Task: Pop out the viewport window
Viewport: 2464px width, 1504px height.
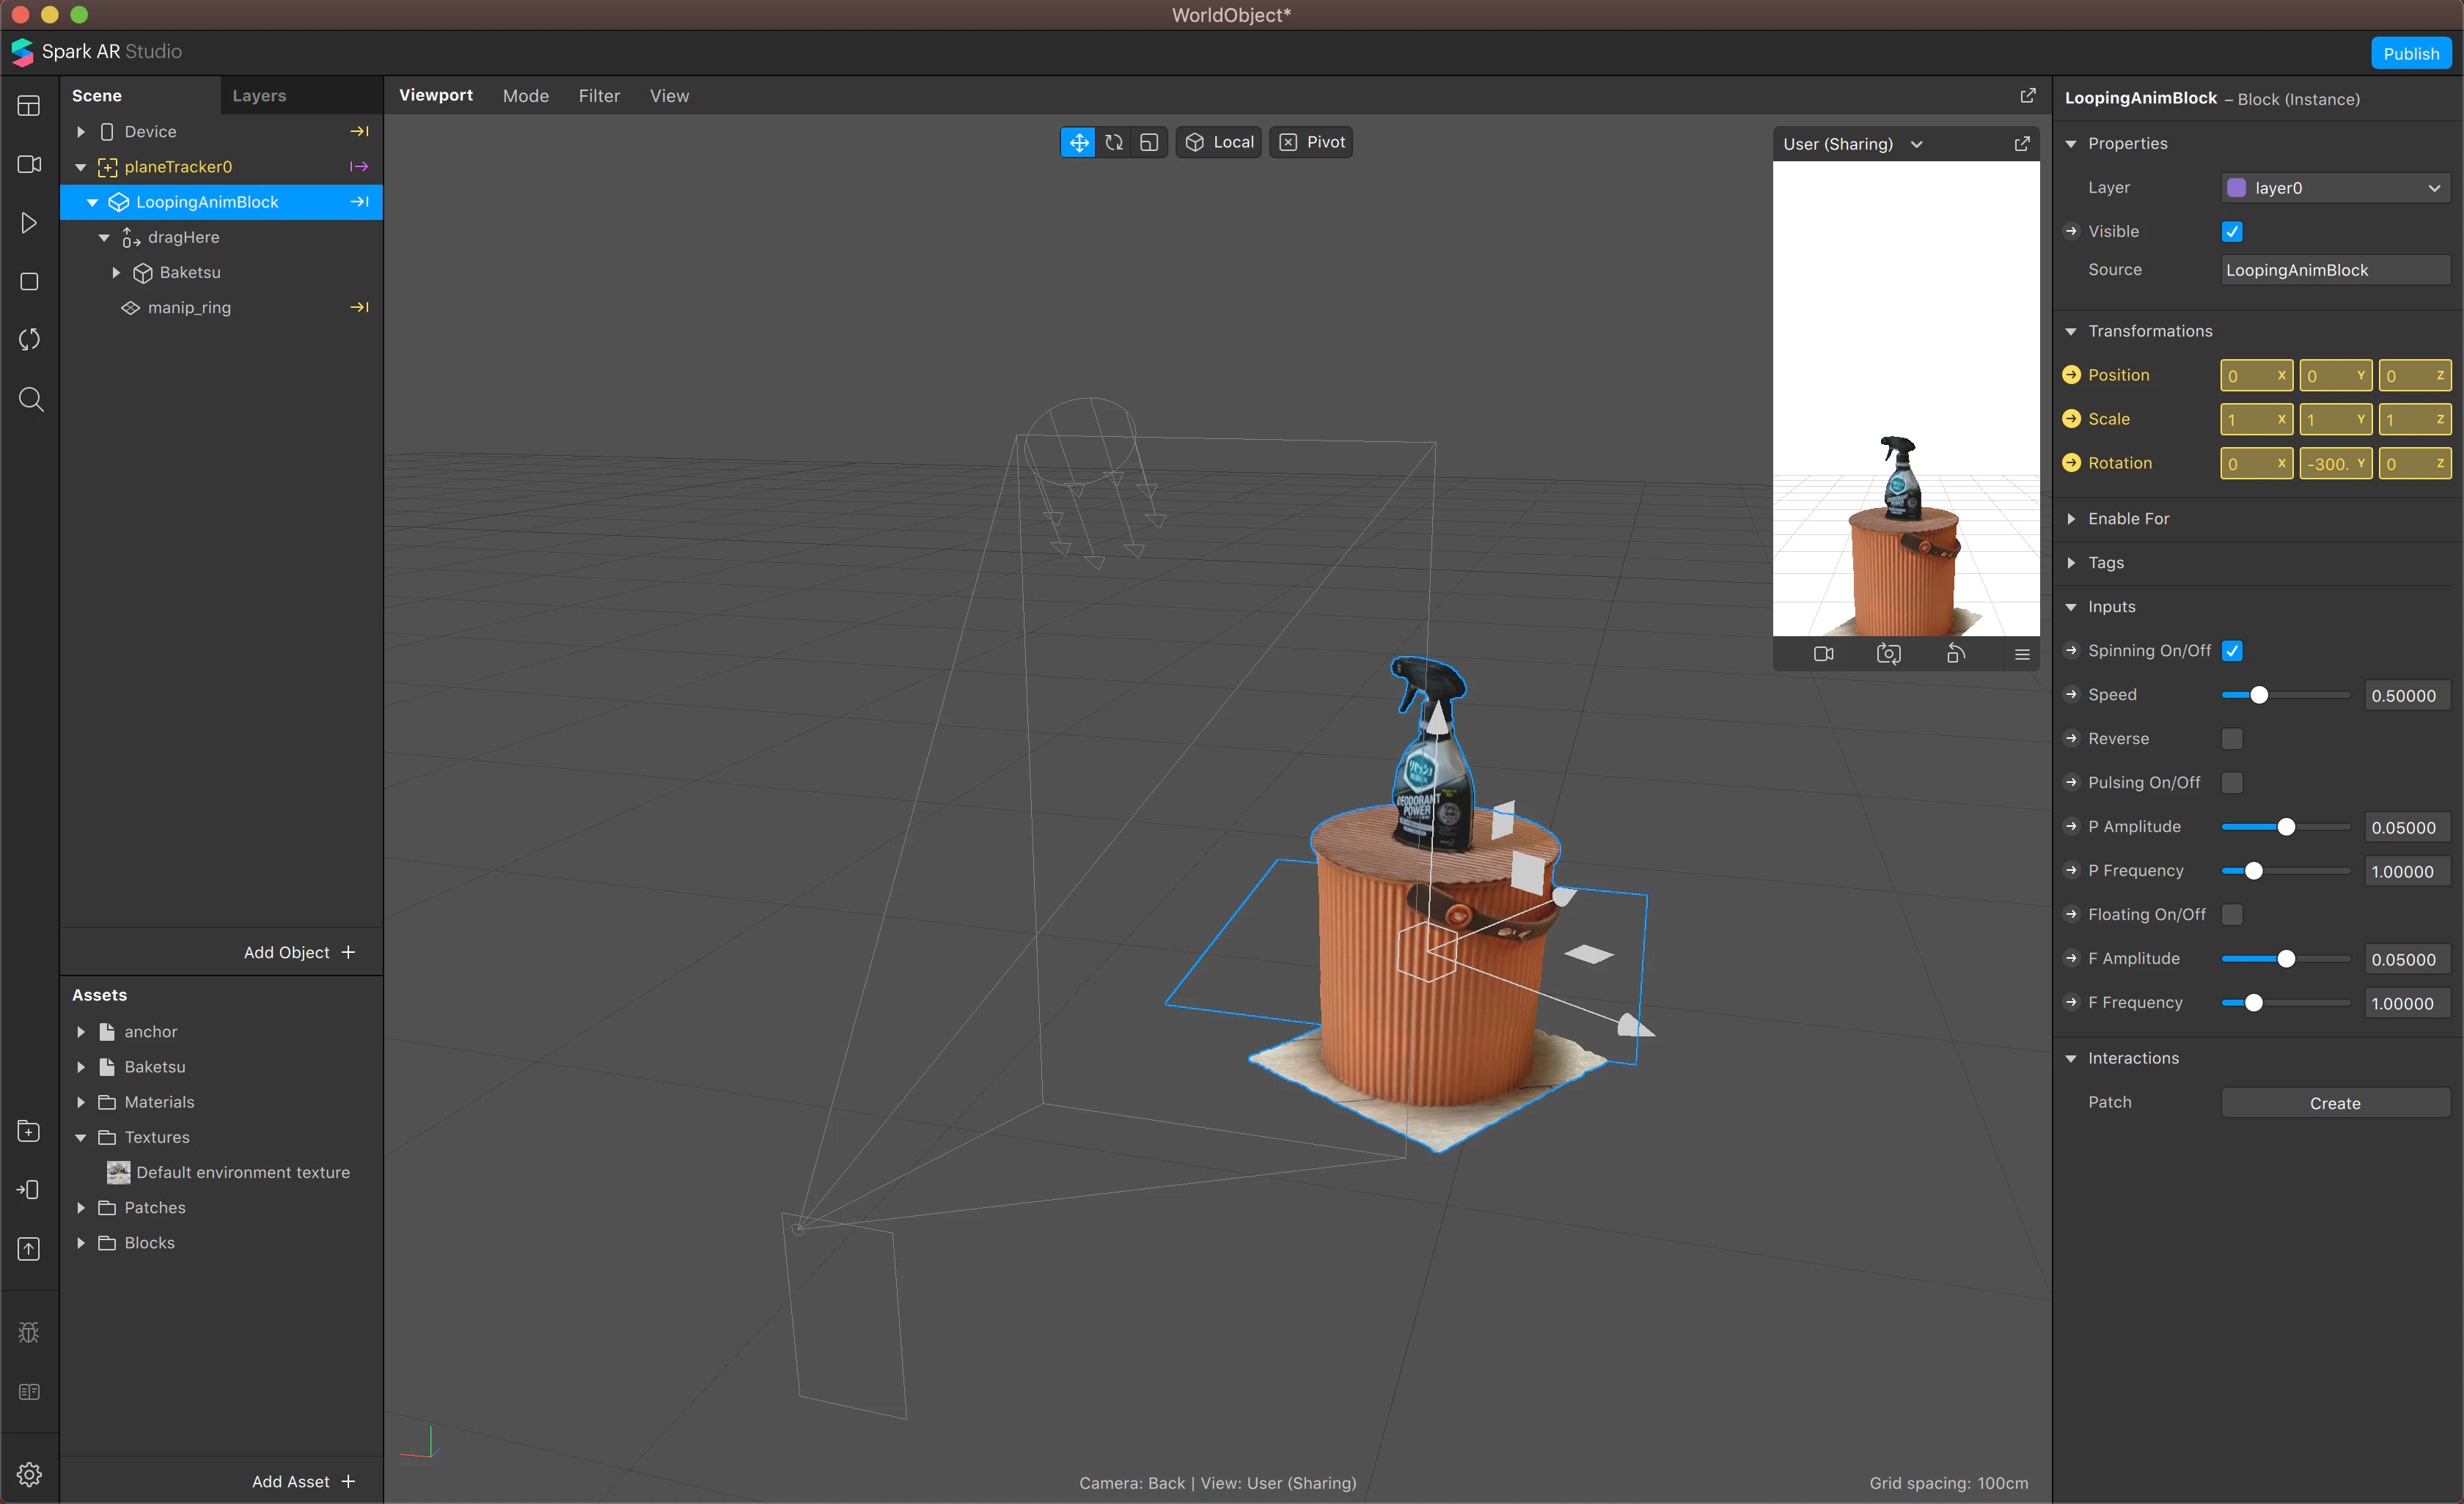Action: pos(2027,96)
